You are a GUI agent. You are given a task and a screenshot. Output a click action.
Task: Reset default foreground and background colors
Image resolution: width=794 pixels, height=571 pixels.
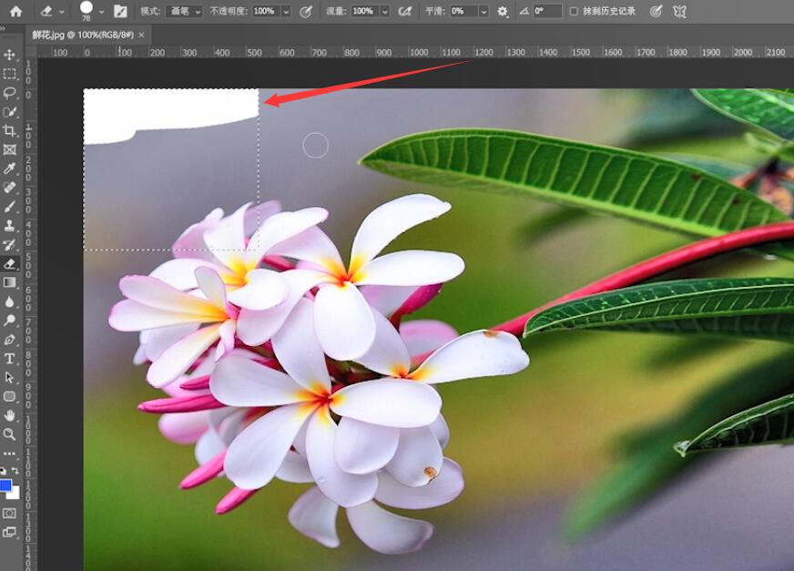pyautogui.click(x=4, y=471)
